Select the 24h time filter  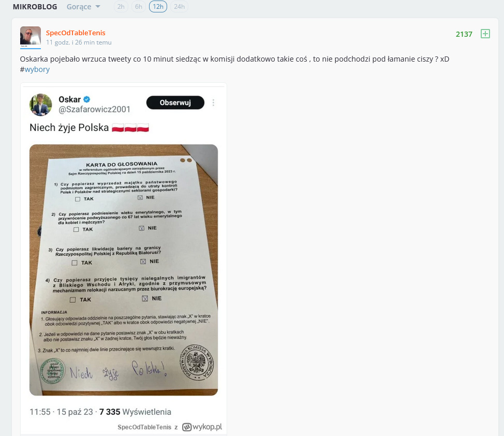tap(179, 7)
